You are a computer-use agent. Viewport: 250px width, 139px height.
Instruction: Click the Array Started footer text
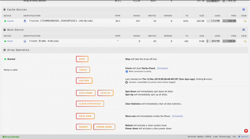[12, 137]
